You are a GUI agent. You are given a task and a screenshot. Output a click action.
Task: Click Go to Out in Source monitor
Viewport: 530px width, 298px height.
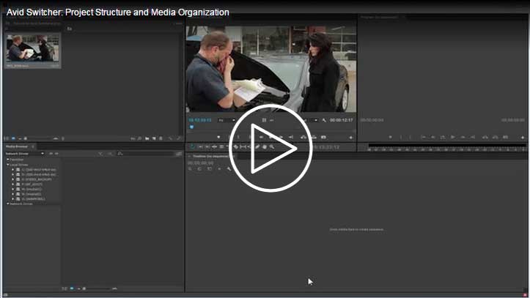pyautogui.click(x=291, y=137)
